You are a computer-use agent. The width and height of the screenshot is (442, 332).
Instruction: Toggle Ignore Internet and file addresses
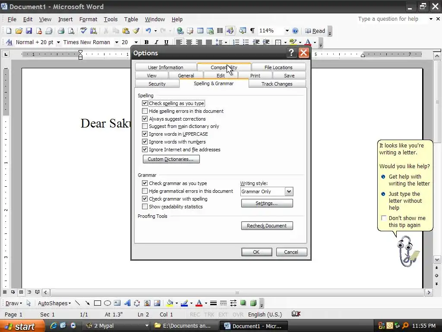[x=145, y=149]
